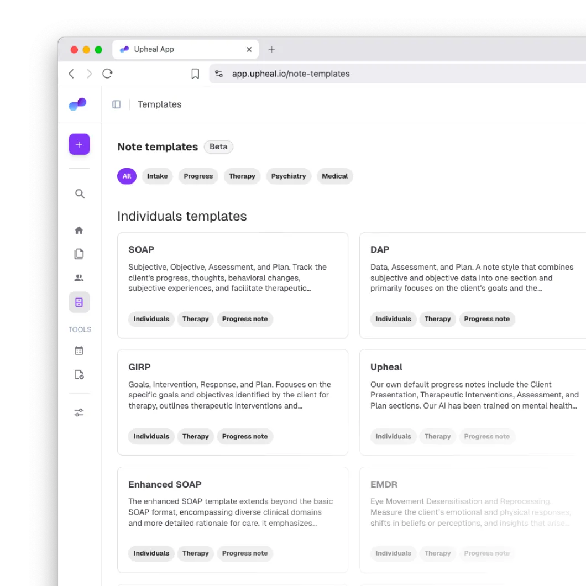586x586 pixels.
Task: Open the calendar tool icon
Action: [x=79, y=350]
